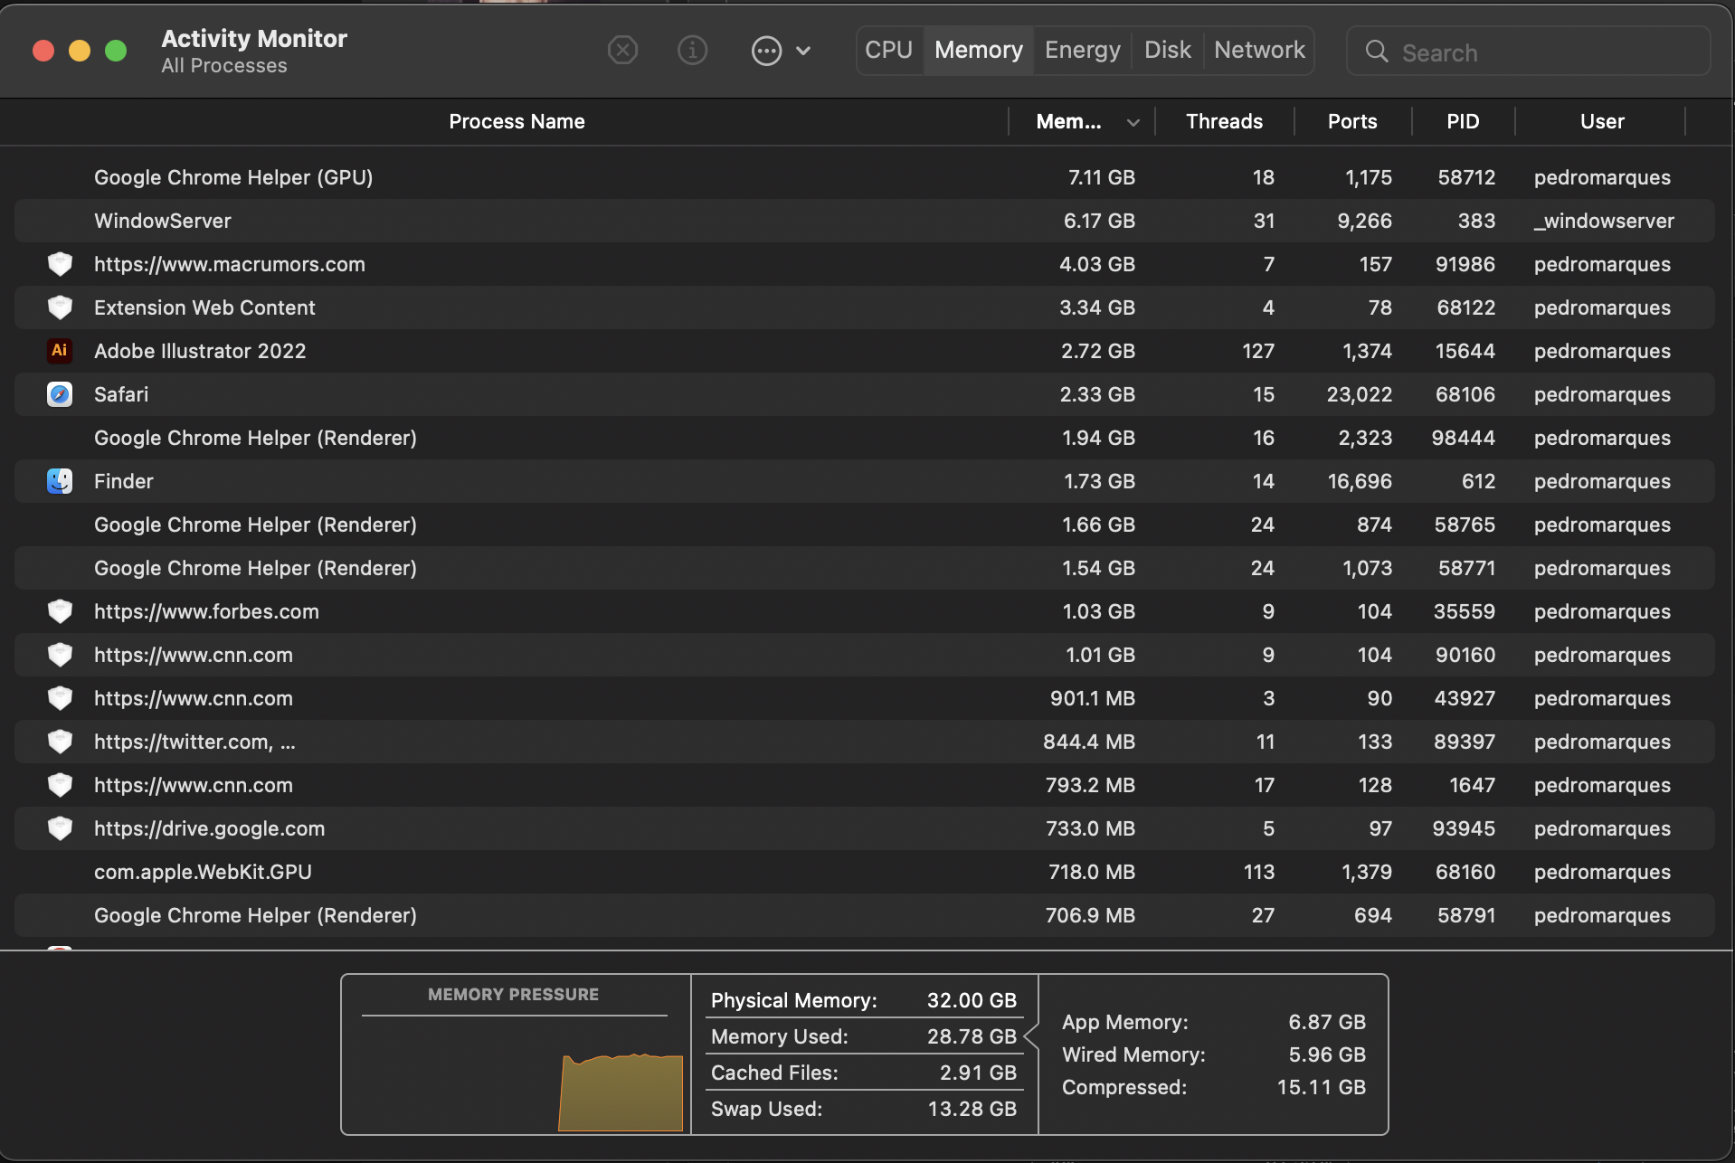Click the ellipsis More options icon

766,51
